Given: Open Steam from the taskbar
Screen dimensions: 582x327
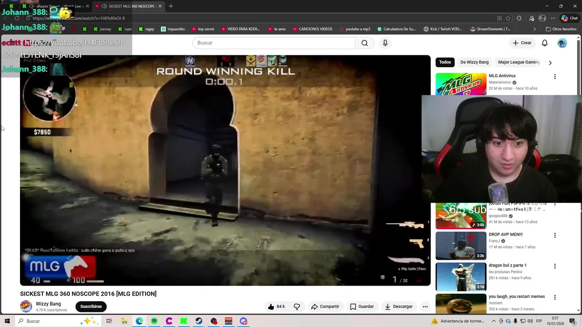Looking at the screenshot, I should click(199, 321).
